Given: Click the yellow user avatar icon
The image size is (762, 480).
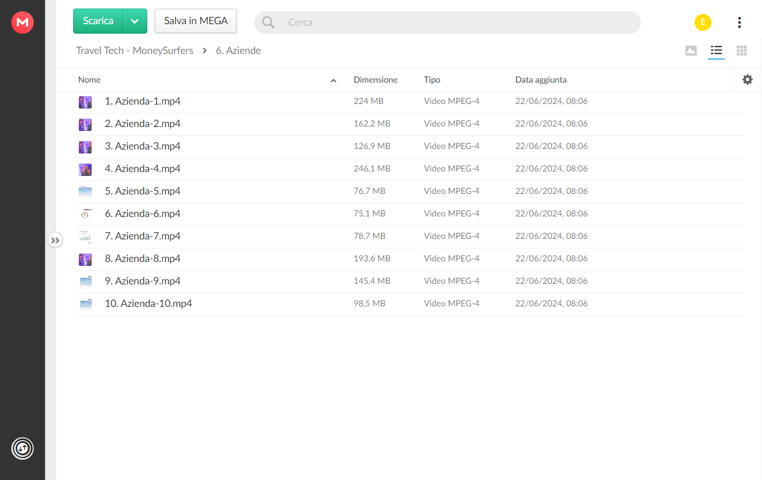Looking at the screenshot, I should click(702, 22).
